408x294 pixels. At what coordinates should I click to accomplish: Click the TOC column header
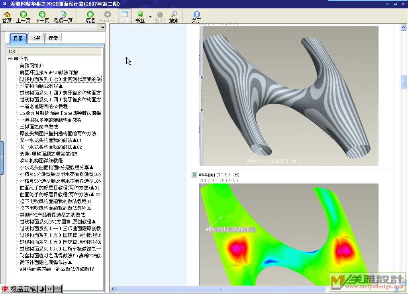tap(54, 51)
